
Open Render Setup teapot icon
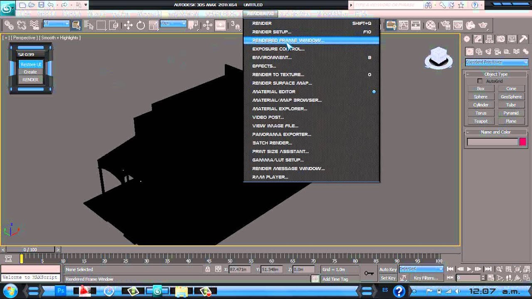[x=446, y=25]
